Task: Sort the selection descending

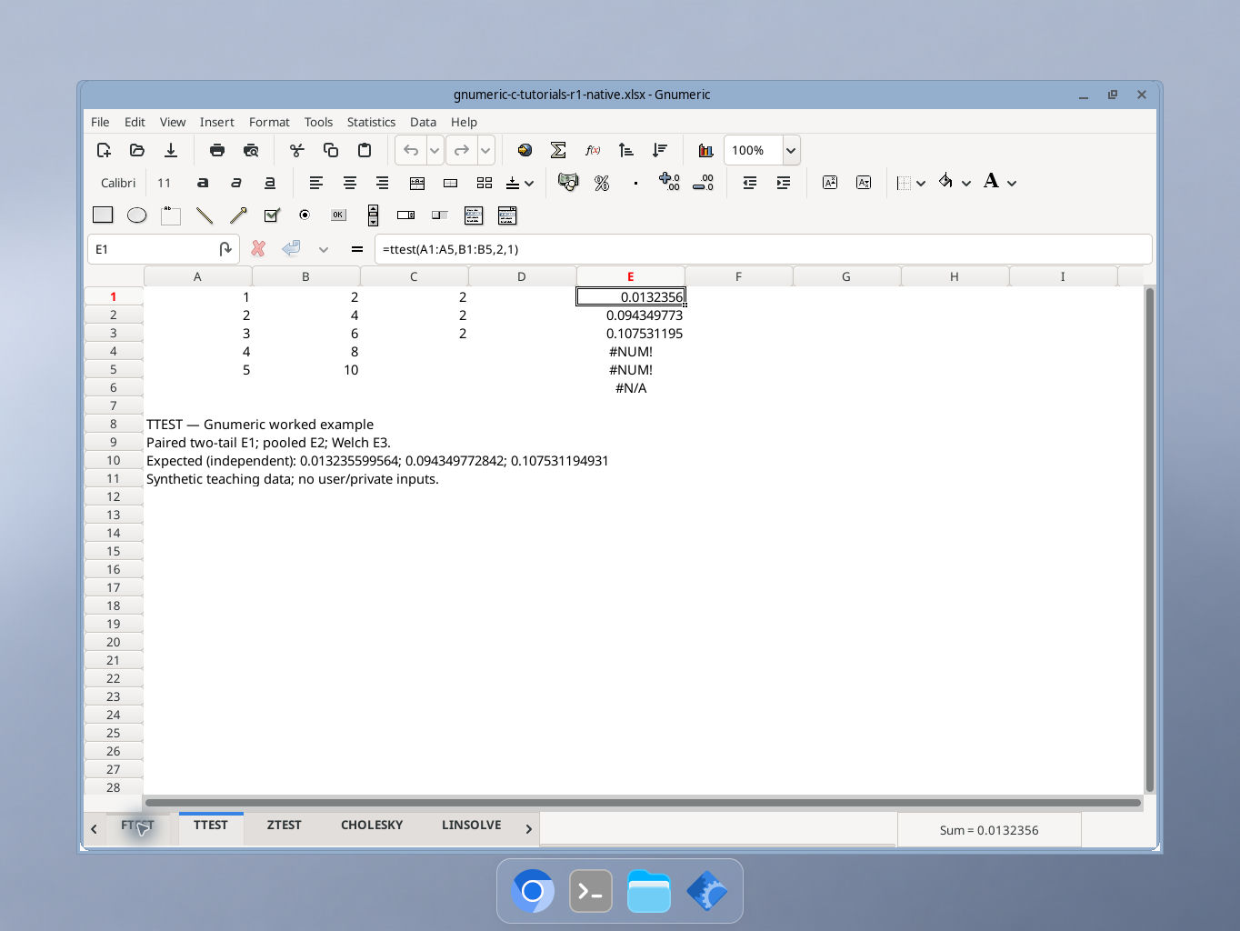Action: tap(659, 150)
